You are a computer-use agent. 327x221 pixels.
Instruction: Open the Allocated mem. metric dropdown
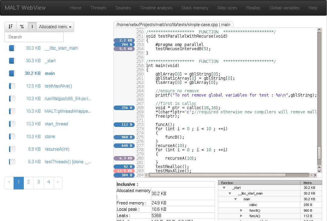pos(55,27)
